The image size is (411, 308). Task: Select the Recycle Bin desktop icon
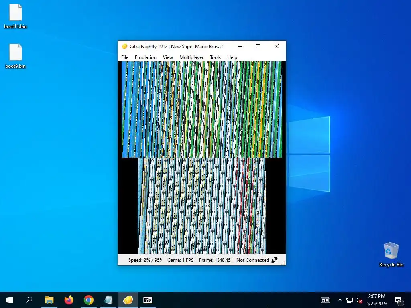point(391,255)
